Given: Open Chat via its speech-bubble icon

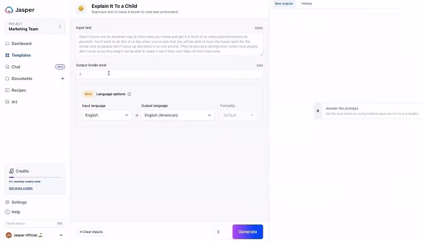Looking at the screenshot, I should pyautogui.click(x=7, y=67).
